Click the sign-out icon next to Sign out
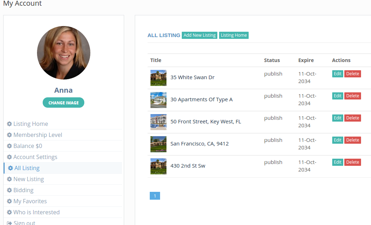Screen dimensions: 371x225 [x=9, y=222]
